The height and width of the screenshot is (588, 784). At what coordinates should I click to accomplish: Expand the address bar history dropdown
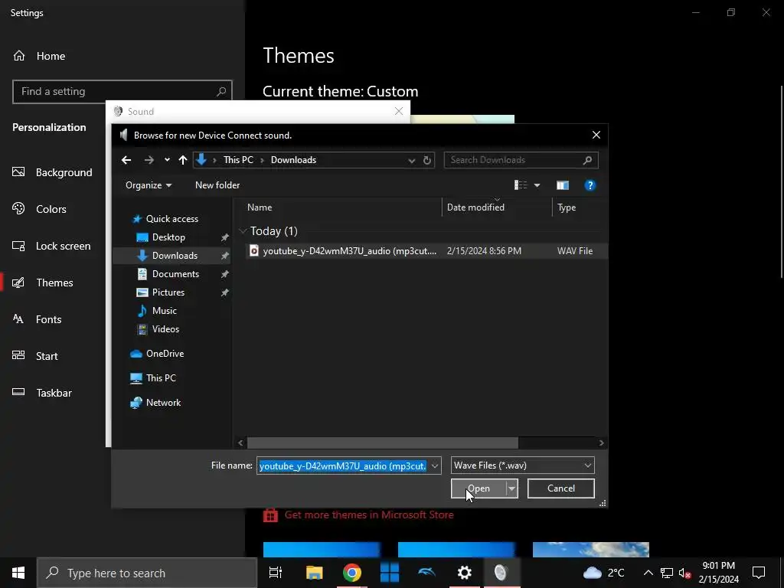pyautogui.click(x=411, y=160)
